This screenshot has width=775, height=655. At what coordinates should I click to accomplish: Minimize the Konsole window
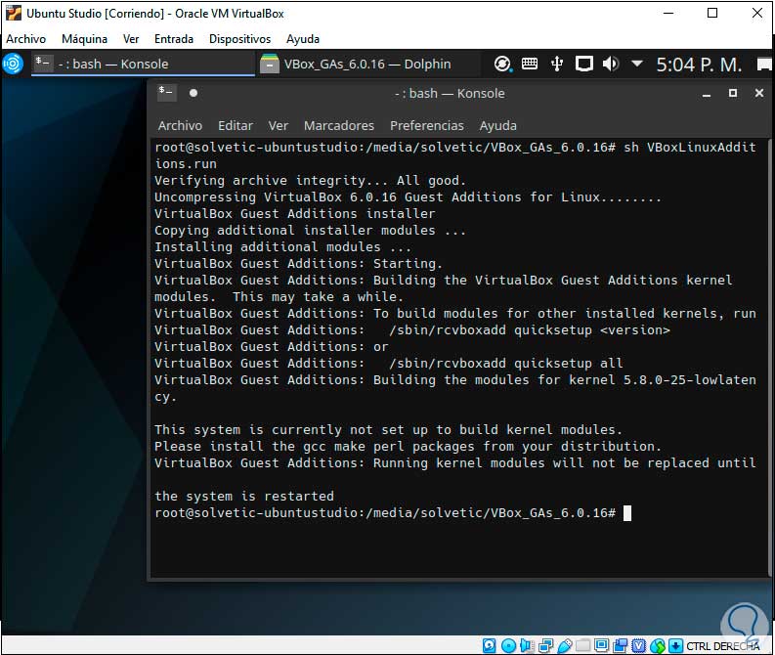tap(707, 94)
